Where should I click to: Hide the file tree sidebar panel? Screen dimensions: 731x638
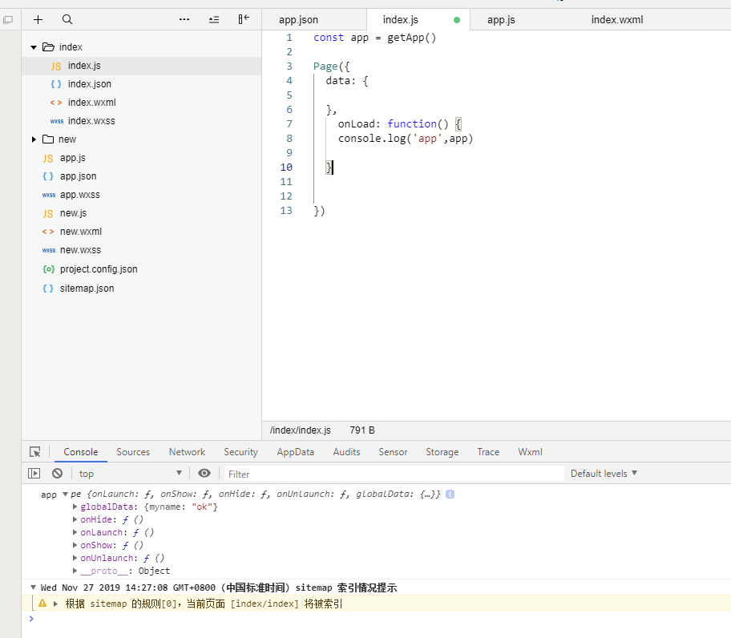point(244,19)
